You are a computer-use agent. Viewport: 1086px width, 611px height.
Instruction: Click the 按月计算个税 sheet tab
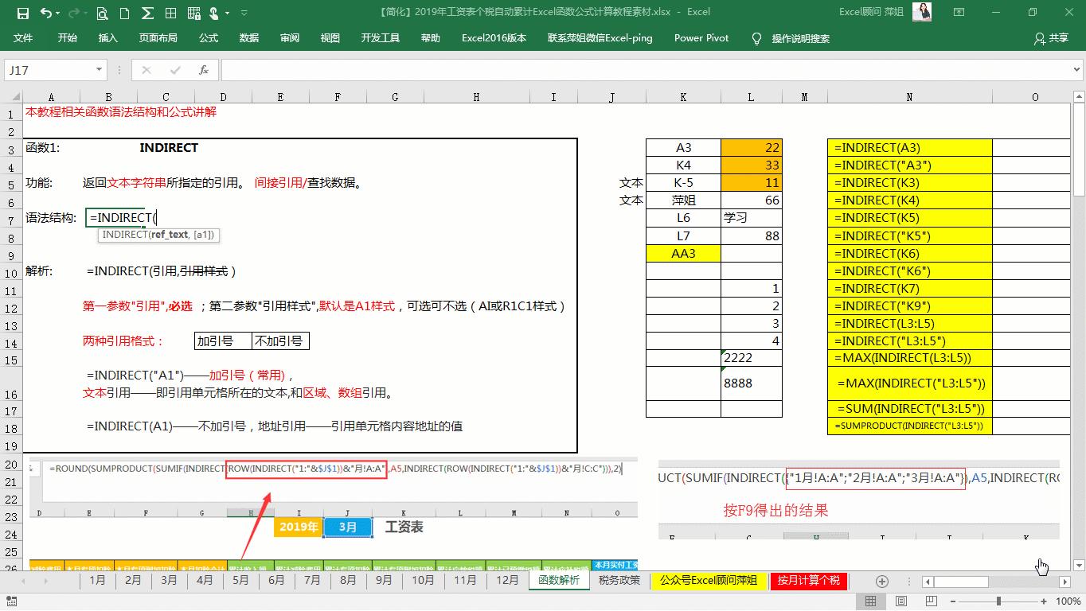(808, 581)
